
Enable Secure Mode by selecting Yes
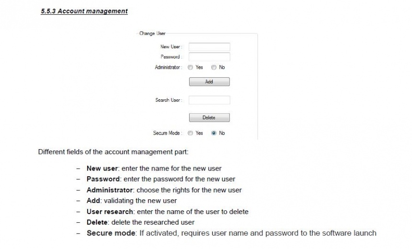coord(191,133)
